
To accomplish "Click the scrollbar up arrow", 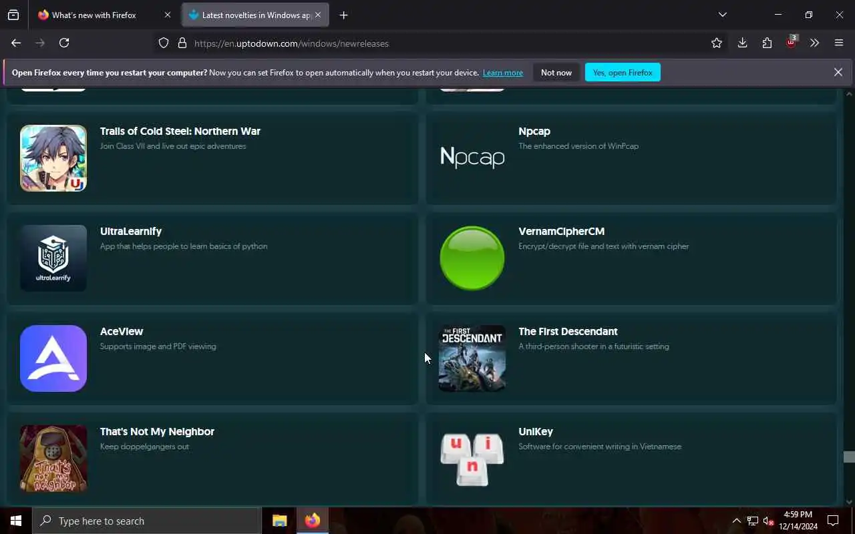I will pos(849,94).
